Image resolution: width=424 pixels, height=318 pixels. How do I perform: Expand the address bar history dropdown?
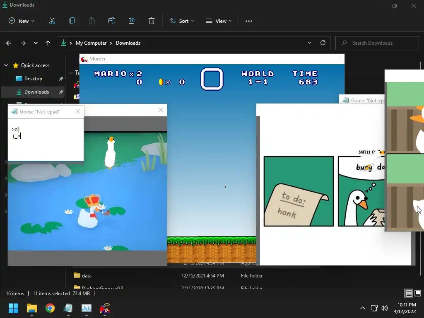[x=309, y=43]
